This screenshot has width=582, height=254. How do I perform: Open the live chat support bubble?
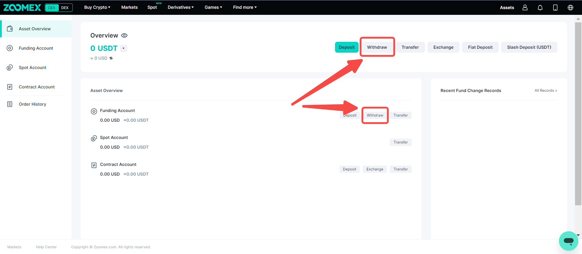coord(568,241)
